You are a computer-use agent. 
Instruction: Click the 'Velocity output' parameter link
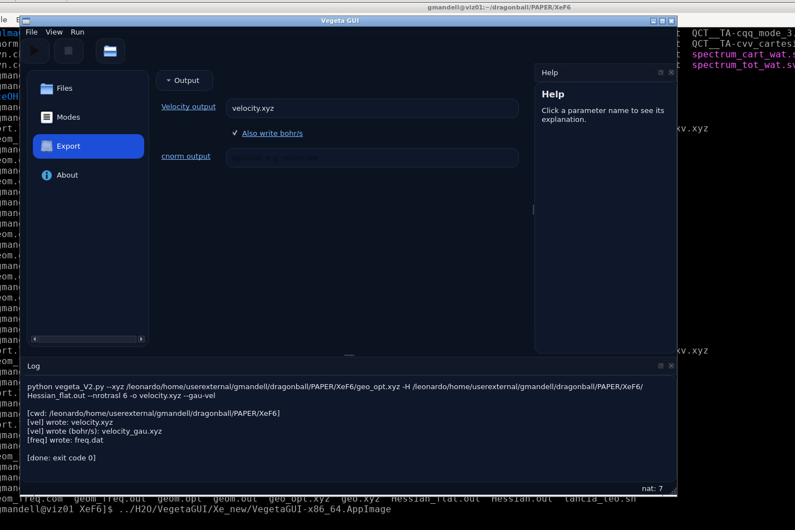[x=188, y=107]
